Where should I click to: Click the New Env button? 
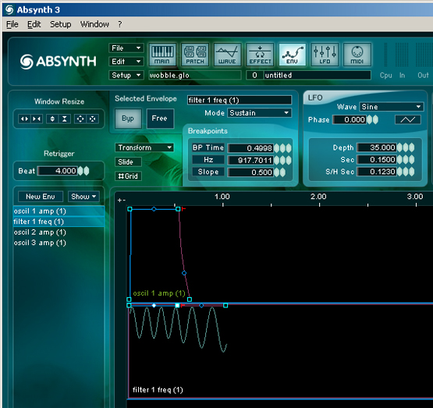[41, 197]
